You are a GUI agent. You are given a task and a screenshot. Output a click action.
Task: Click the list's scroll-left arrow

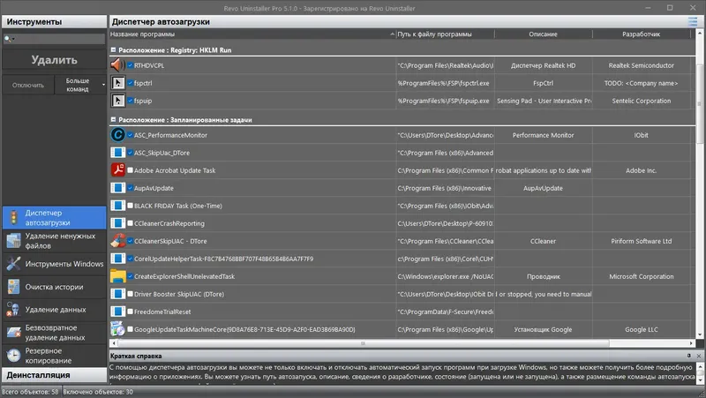click(113, 343)
